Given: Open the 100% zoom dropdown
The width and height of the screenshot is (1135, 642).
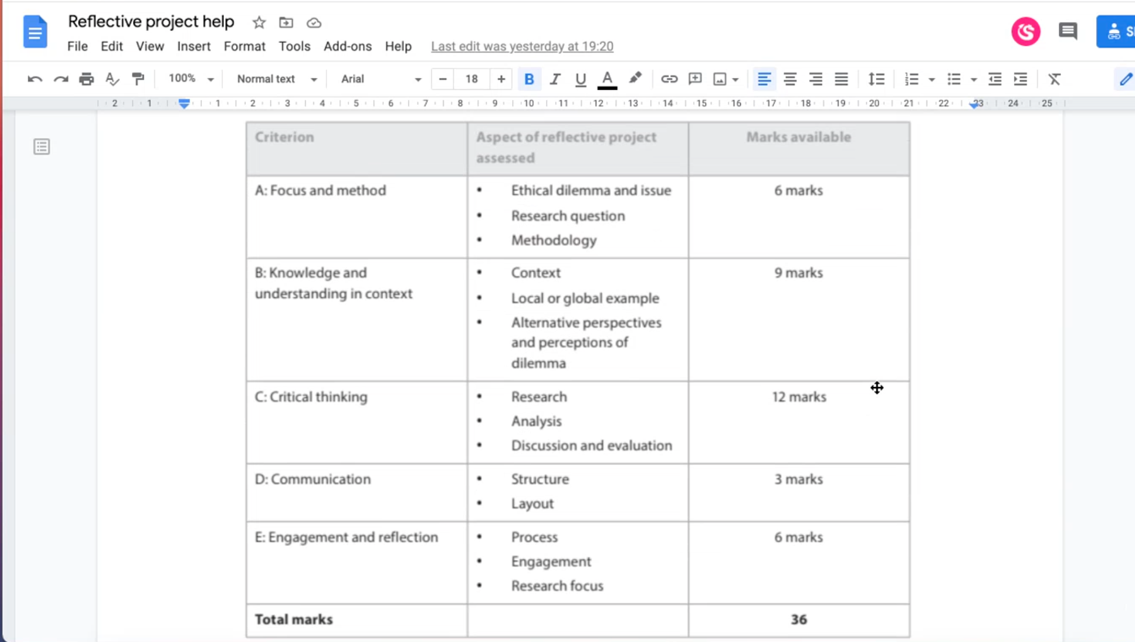Looking at the screenshot, I should (x=191, y=79).
